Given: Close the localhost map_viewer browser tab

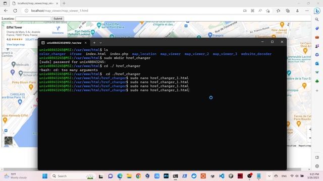Looking at the screenshot, I should 57,4.
